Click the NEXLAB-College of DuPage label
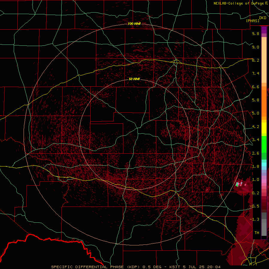 coord(239,3)
